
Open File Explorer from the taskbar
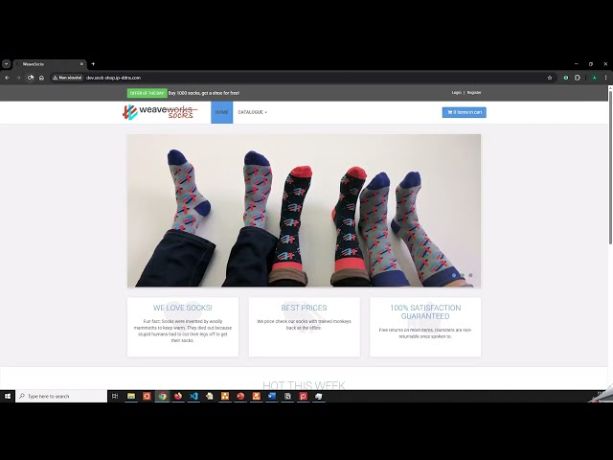pos(131,396)
